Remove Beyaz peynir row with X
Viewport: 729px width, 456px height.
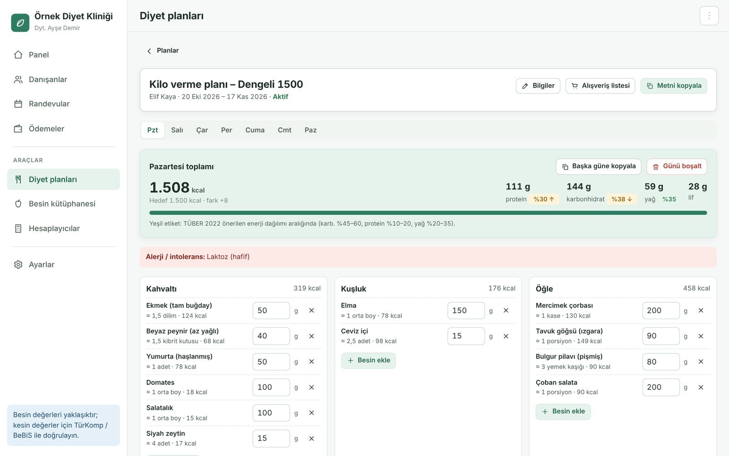(x=312, y=336)
